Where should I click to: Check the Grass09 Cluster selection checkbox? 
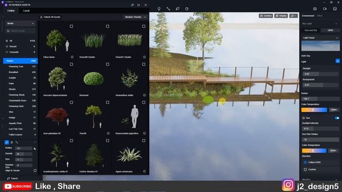pos(107,26)
